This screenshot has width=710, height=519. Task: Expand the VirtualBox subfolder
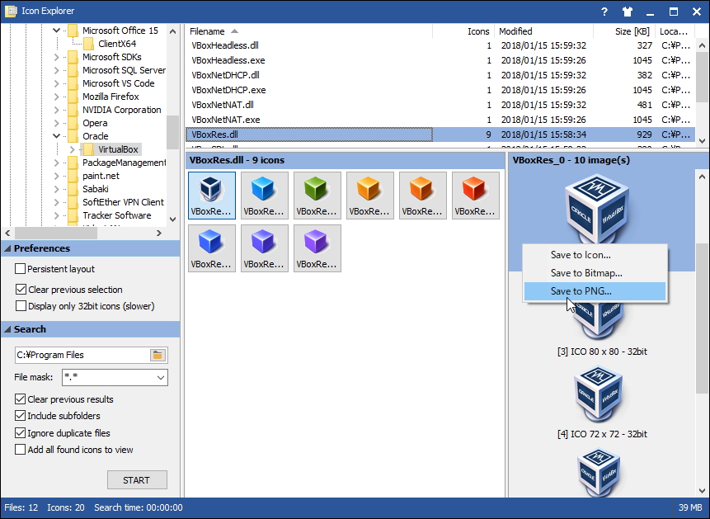coord(73,149)
